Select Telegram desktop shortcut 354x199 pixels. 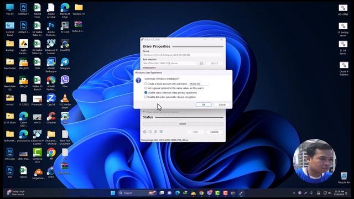pos(65,64)
